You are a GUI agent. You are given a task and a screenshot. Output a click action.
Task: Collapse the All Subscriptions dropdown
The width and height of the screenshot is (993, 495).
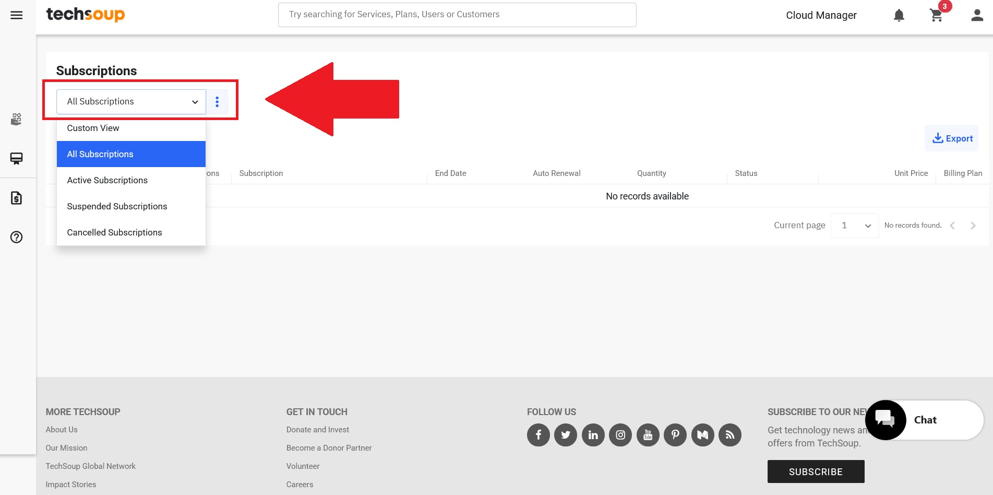tap(131, 102)
